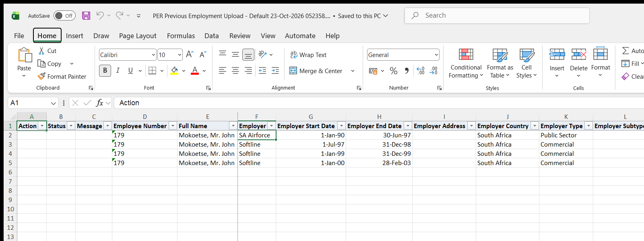Image resolution: width=644 pixels, height=241 pixels.
Task: Align text to the left
Action: [223, 71]
